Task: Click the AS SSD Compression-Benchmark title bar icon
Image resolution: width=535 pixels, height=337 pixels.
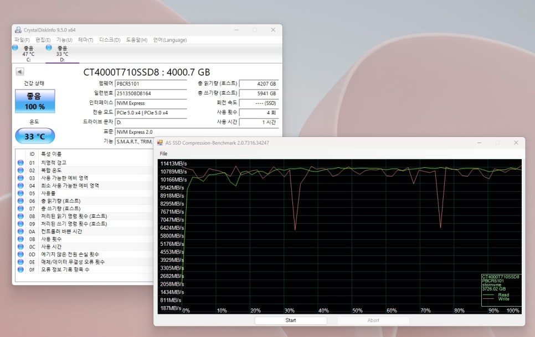Action: 160,143
